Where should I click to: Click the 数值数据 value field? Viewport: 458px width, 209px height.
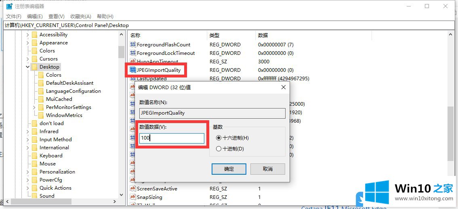pyautogui.click(x=172, y=138)
